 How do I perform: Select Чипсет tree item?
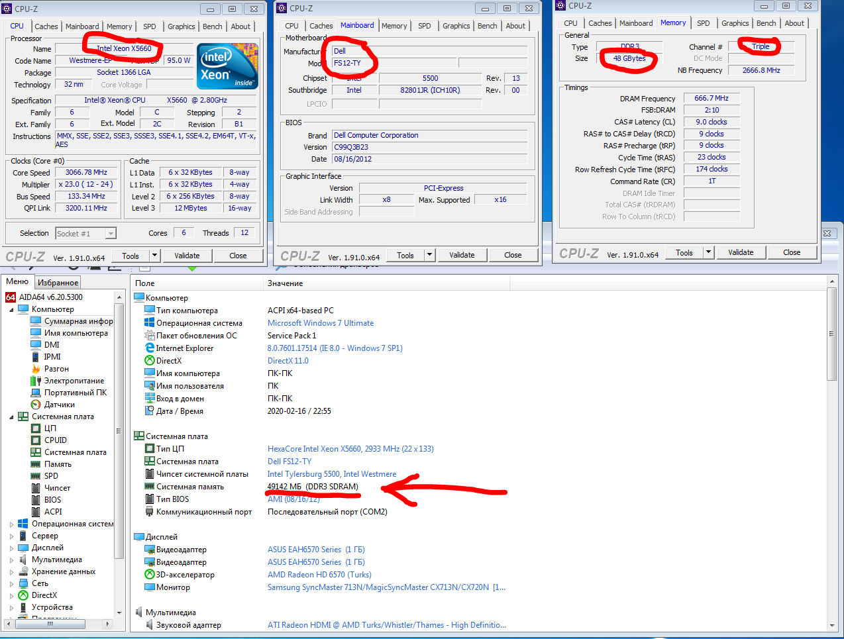[57, 488]
